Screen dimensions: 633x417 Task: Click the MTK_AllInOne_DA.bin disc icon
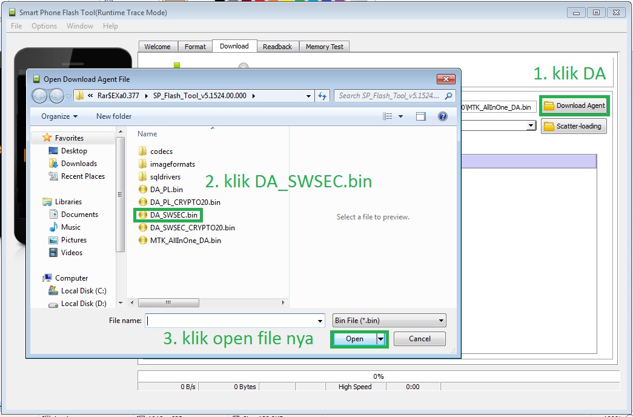142,241
